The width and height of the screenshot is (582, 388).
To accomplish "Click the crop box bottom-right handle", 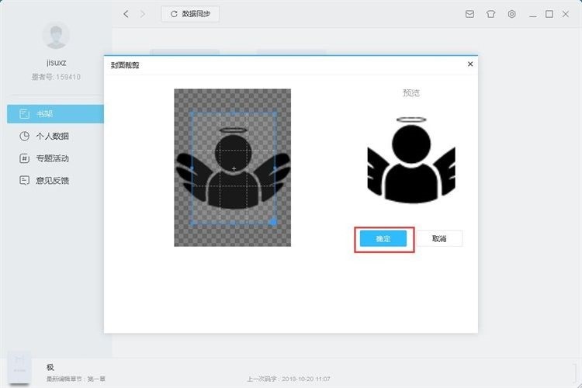I will [272, 222].
